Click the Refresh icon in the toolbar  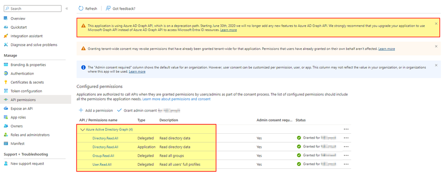[81, 8]
